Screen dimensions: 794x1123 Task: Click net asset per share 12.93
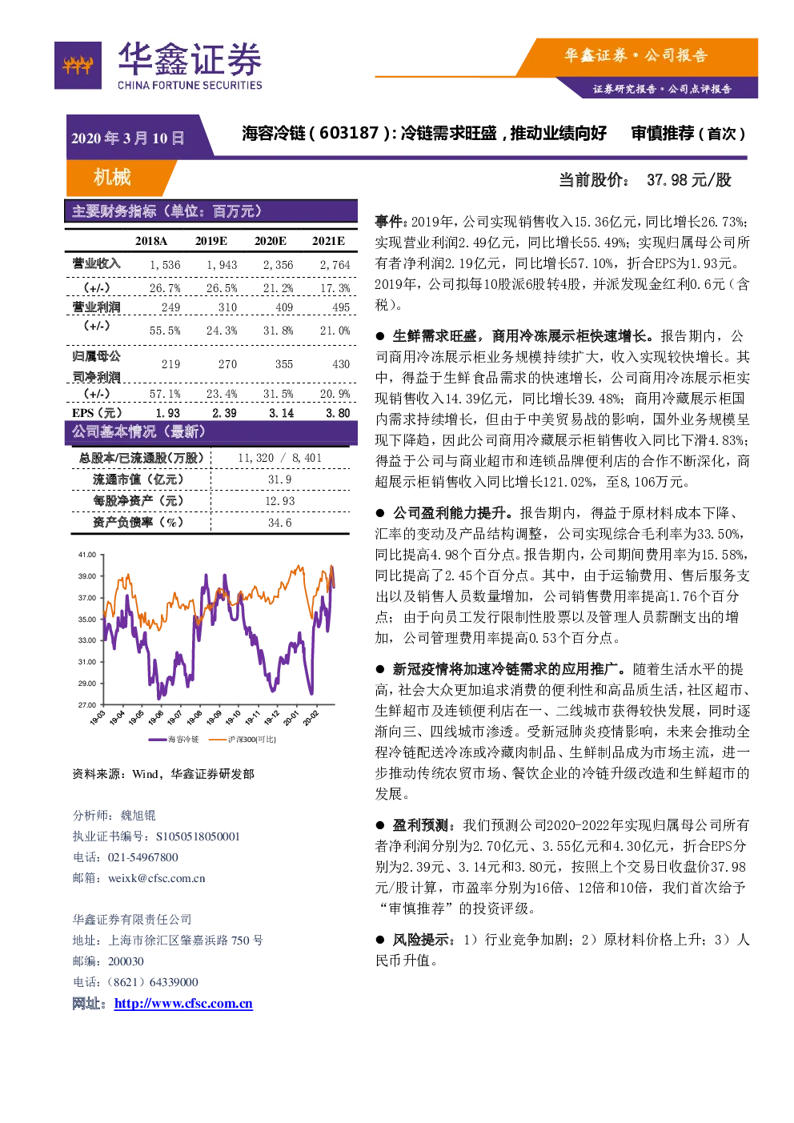pyautogui.click(x=279, y=501)
